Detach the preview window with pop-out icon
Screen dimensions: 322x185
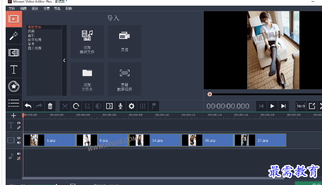(x=312, y=106)
